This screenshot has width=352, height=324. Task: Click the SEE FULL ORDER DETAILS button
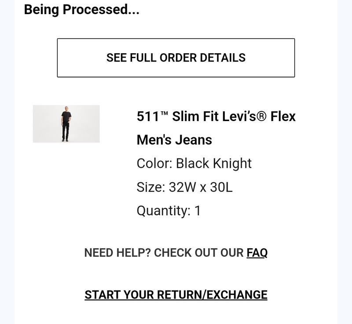176,58
